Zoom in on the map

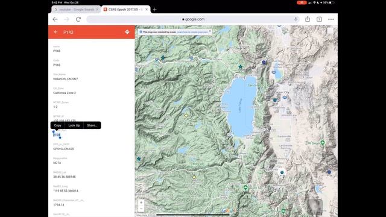pos(141,203)
